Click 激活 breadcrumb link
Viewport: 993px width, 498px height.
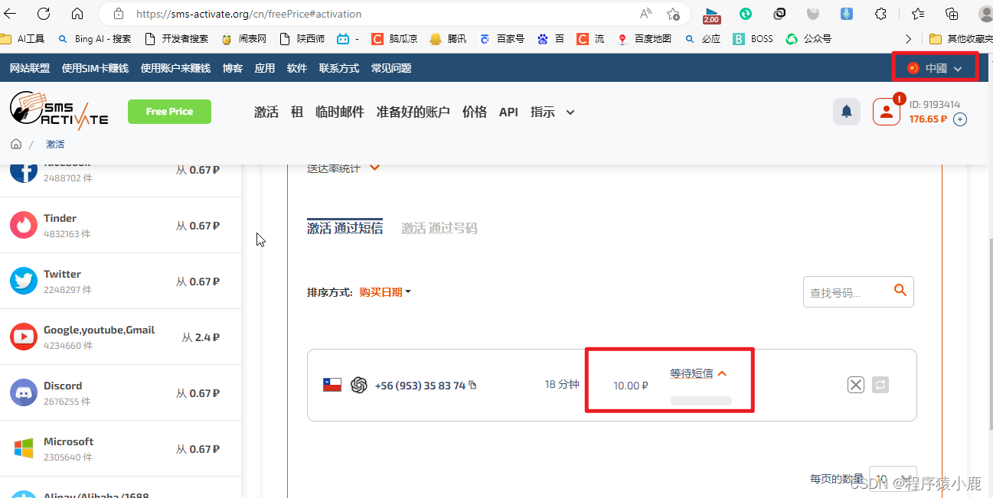point(55,144)
